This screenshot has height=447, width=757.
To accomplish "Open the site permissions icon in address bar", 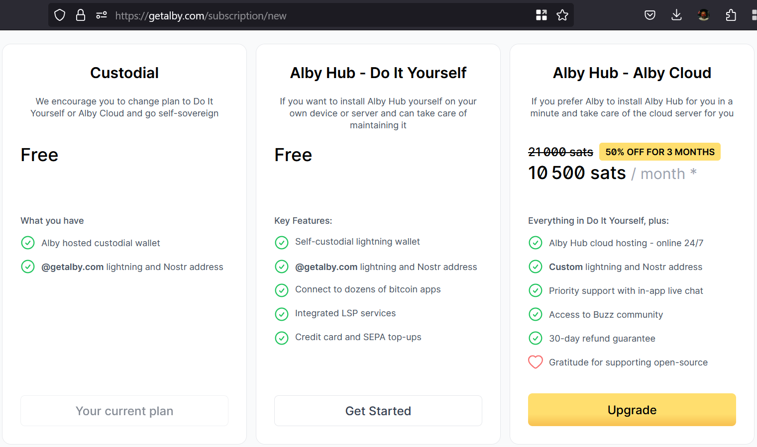I will click(102, 15).
